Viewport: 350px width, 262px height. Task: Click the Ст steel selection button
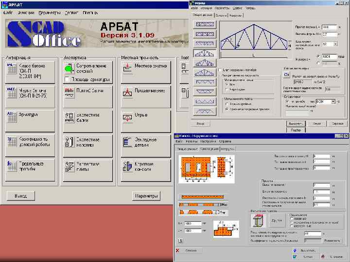pyautogui.click(x=287, y=75)
